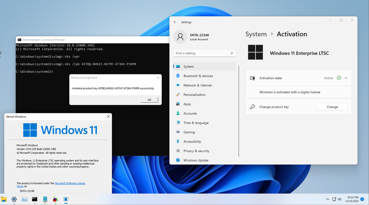Click the Activation breadcrumb title
Screen dimensions: 369x205
pyautogui.click(x=292, y=34)
